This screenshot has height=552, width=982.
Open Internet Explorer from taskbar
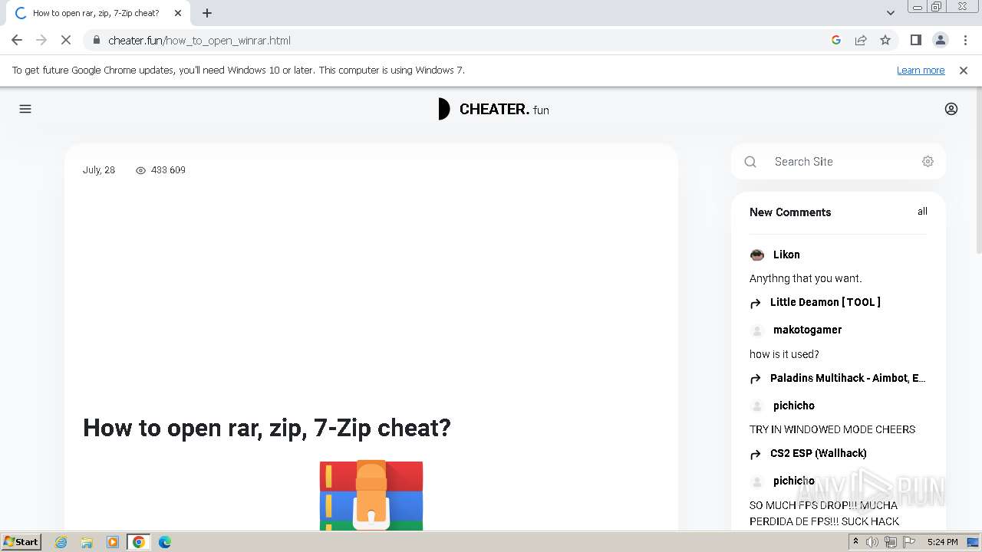click(61, 542)
